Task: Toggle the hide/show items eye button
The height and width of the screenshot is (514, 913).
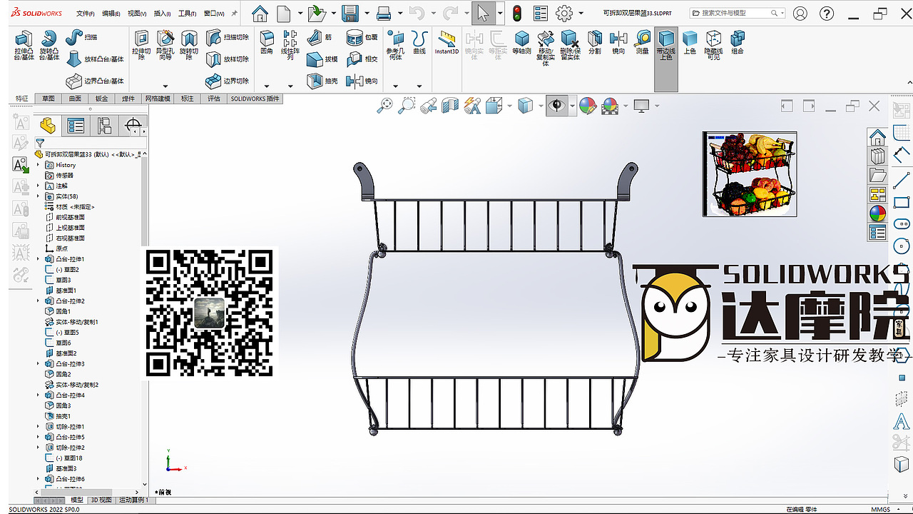Action: point(557,106)
